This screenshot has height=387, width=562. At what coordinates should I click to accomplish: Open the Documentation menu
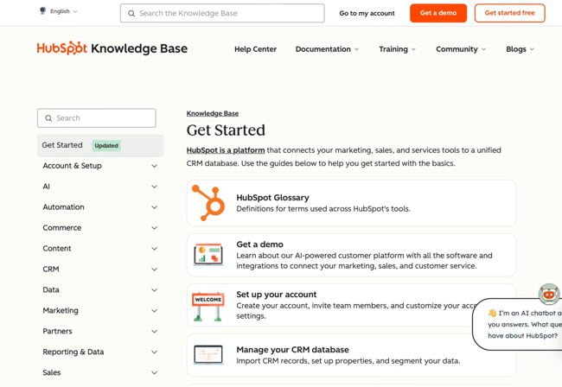point(327,49)
